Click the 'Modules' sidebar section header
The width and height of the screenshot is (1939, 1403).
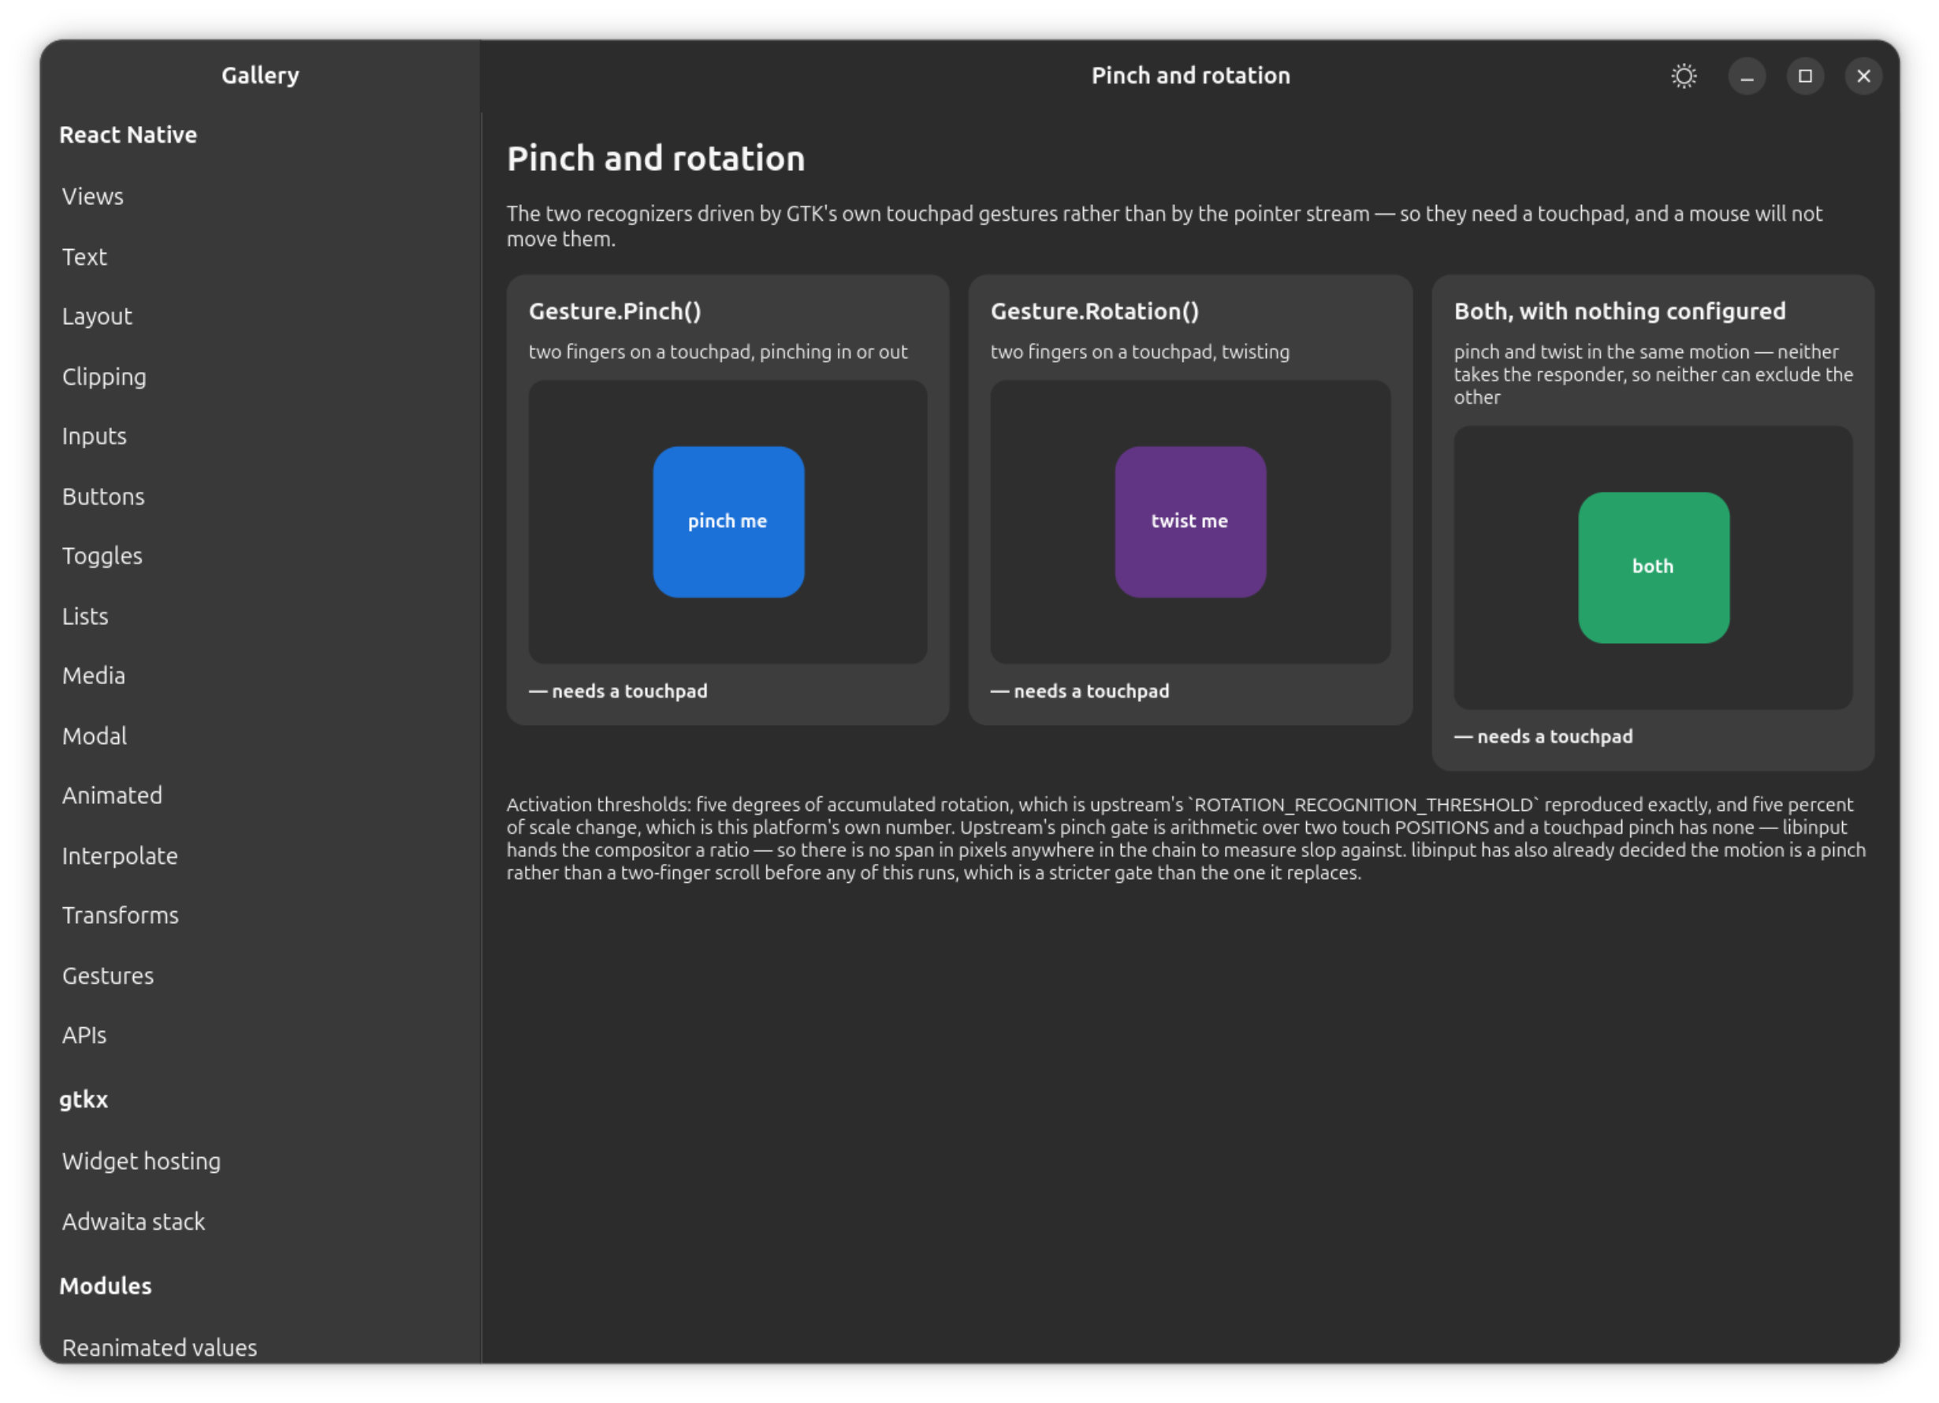coord(105,1286)
